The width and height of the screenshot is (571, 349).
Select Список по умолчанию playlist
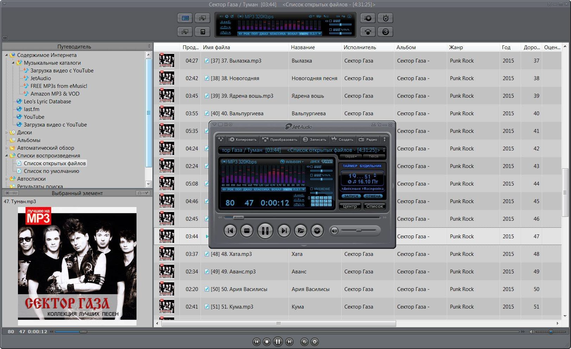point(51,171)
